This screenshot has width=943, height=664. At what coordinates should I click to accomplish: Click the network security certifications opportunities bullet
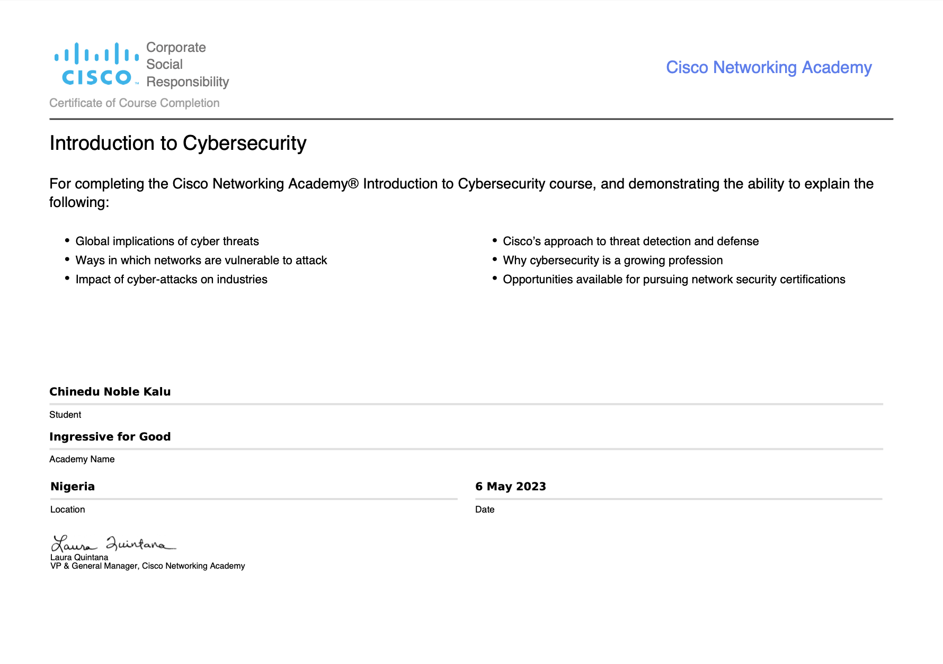point(674,280)
